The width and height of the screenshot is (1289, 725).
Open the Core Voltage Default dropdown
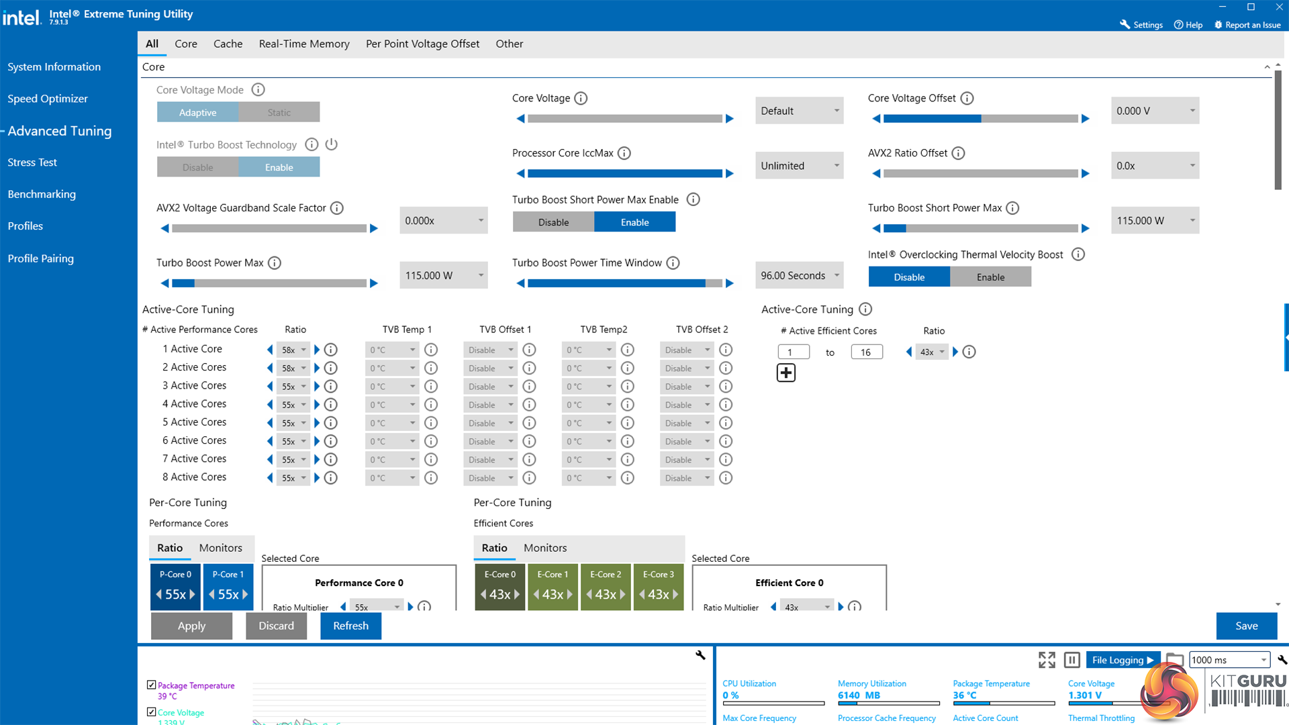coord(799,111)
